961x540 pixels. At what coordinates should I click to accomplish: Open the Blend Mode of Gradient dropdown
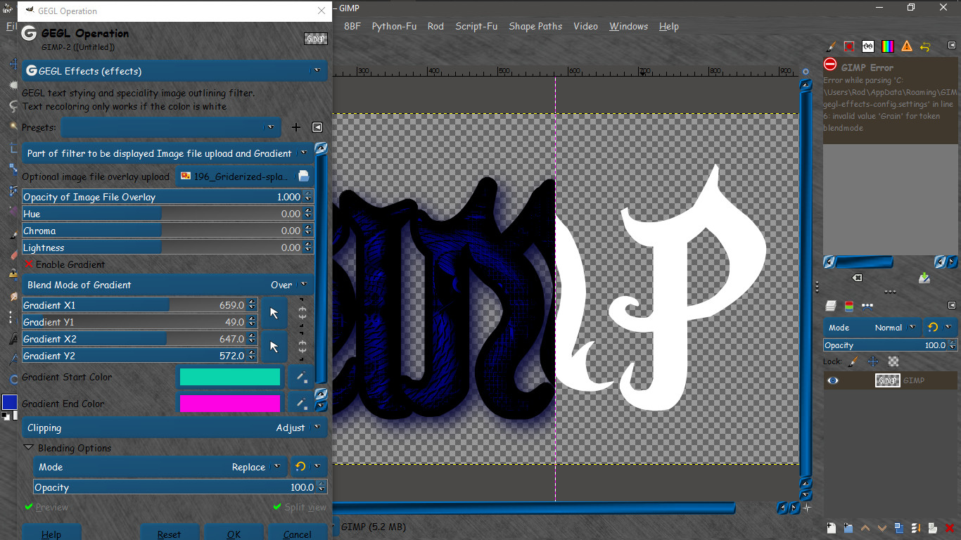(x=168, y=285)
